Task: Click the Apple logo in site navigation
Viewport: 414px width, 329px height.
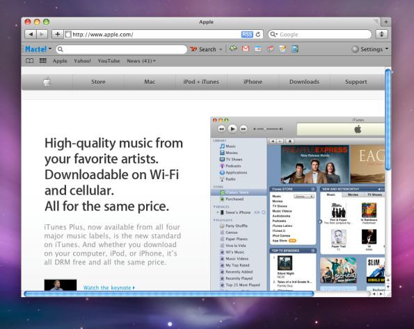Action: pyautogui.click(x=47, y=82)
